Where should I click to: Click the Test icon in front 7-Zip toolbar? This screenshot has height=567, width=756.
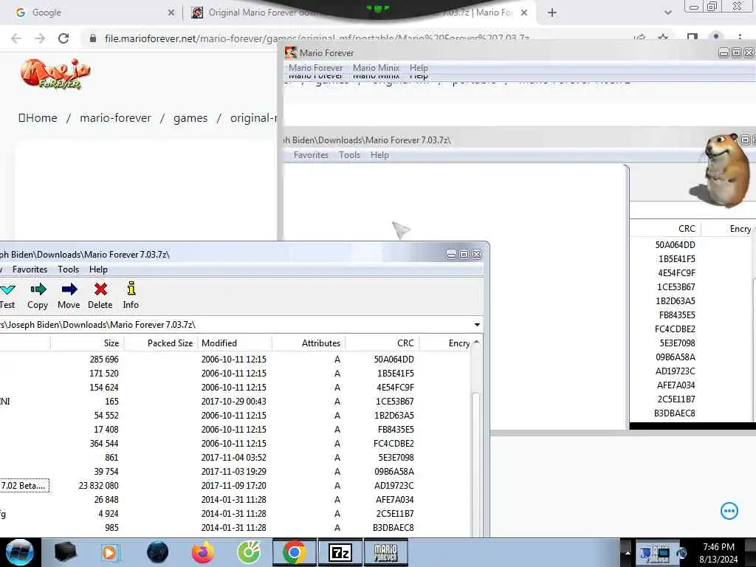coord(7,289)
